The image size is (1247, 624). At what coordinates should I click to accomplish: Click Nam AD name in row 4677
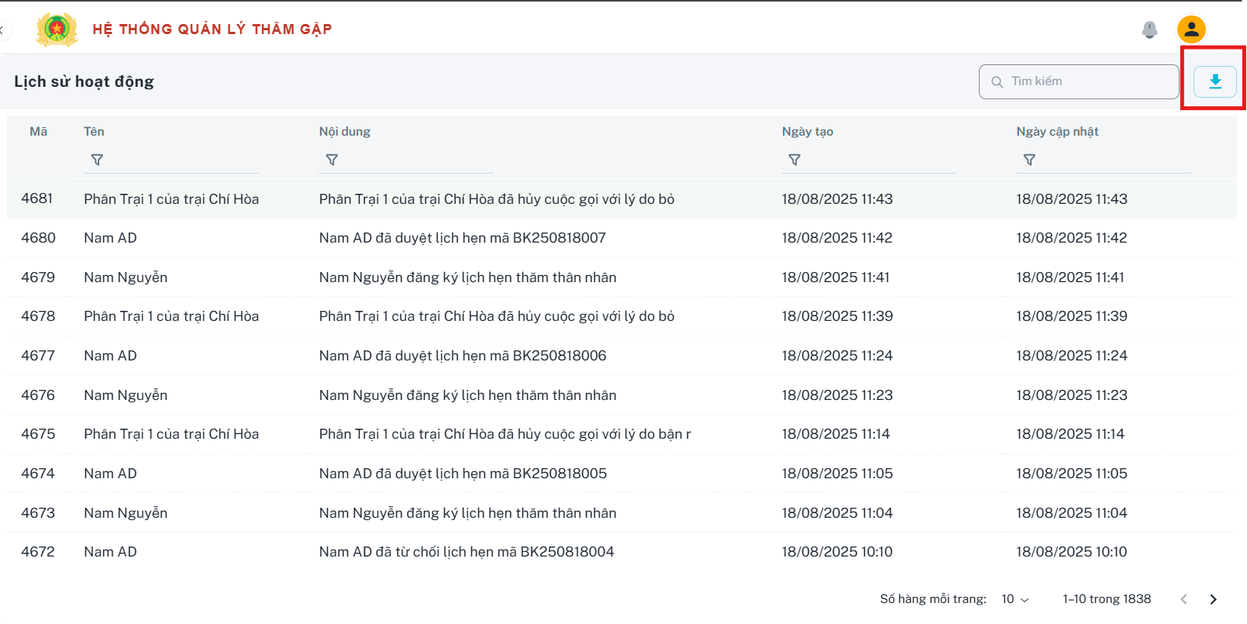tap(110, 356)
